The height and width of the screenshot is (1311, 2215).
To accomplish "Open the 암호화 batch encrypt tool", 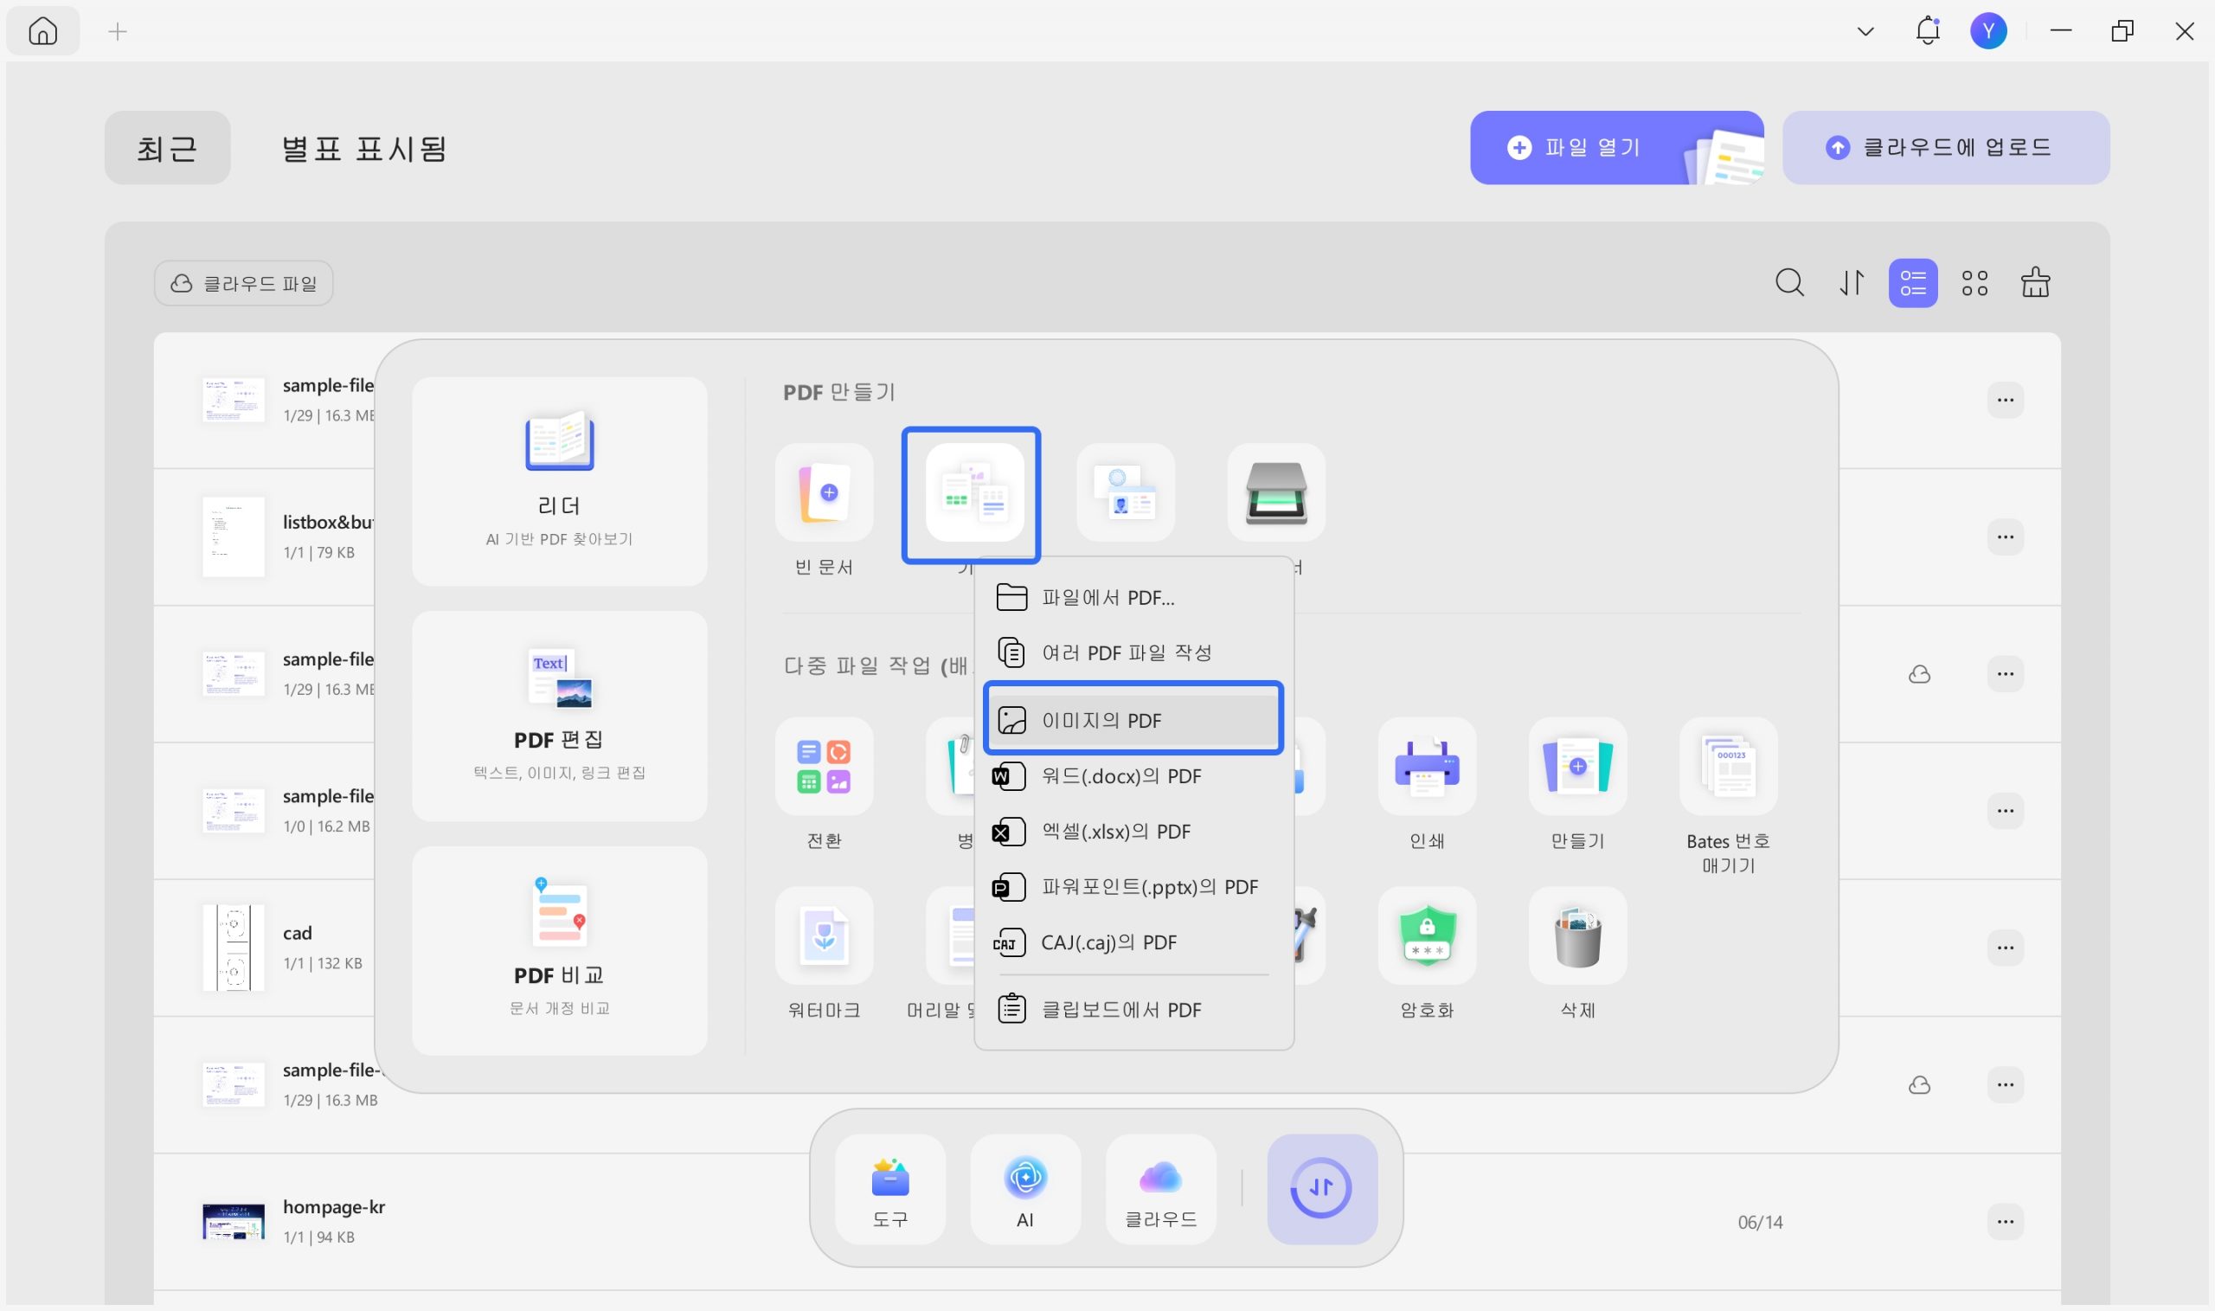I will click(1426, 935).
